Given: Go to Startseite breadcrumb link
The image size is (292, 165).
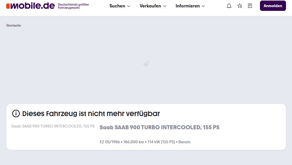Looking at the screenshot, I should (x=13, y=25).
